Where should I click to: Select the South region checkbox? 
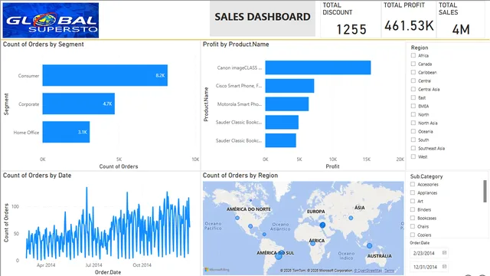(x=413, y=140)
